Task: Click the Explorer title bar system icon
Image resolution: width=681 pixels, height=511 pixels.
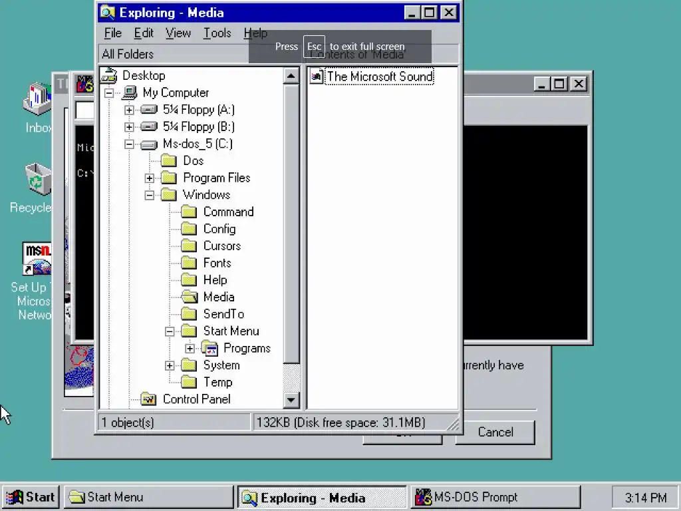Action: [x=108, y=12]
